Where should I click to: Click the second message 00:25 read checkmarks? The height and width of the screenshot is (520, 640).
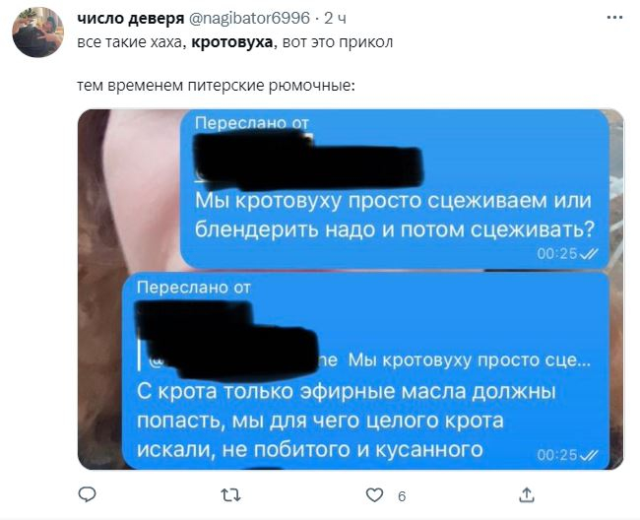point(567,455)
